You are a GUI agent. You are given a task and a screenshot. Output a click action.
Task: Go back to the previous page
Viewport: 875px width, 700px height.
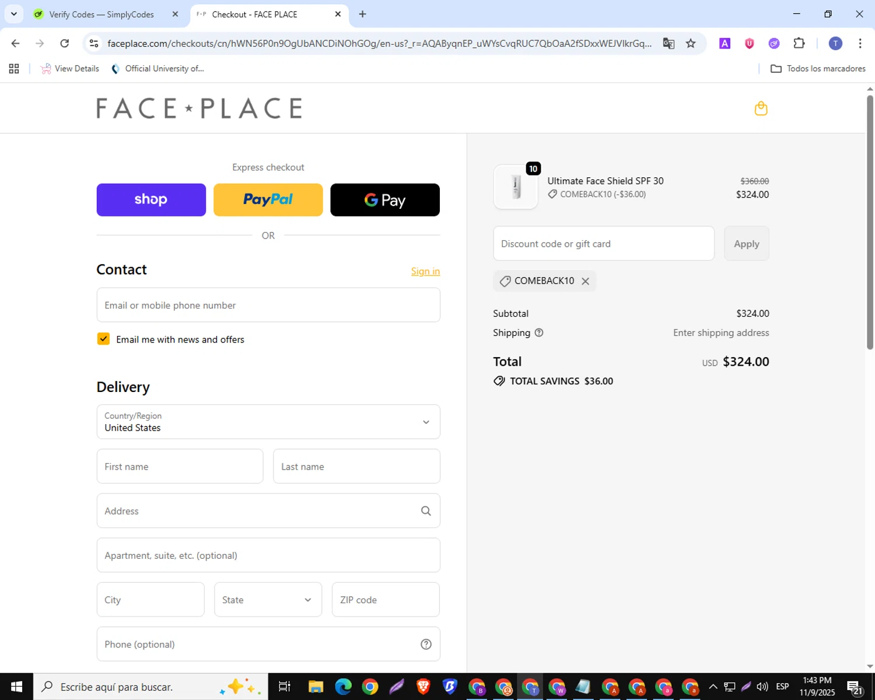(16, 43)
